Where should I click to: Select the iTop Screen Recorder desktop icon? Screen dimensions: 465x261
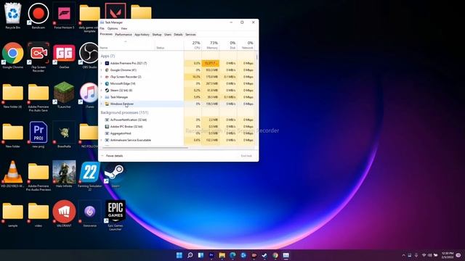point(39,57)
